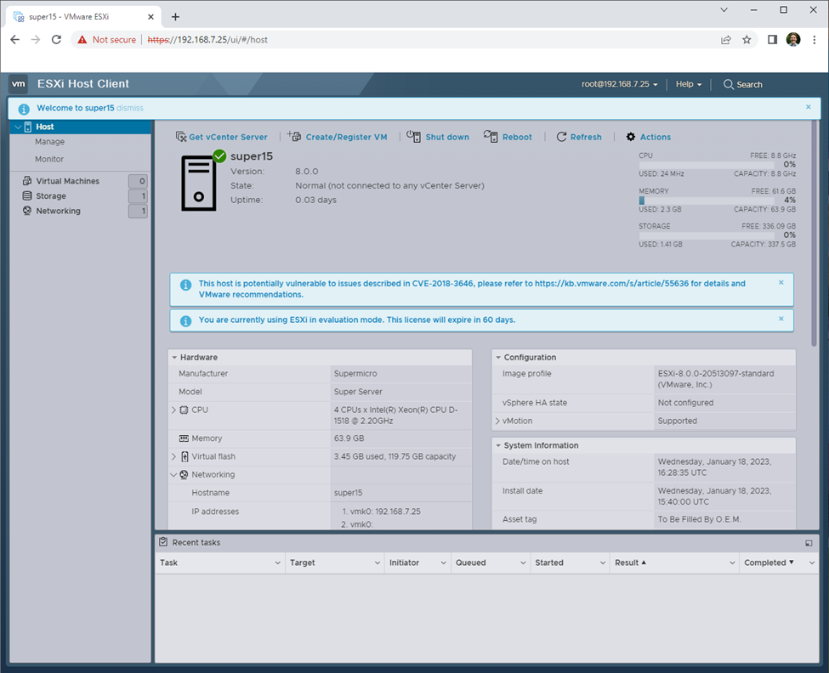
Task: Collapse the Host tree node
Action: click(18, 127)
